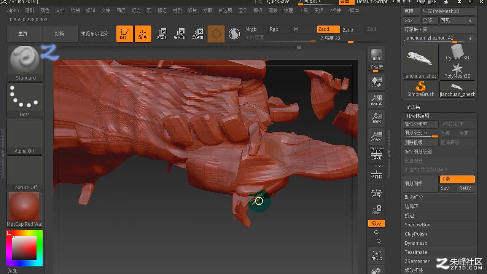Open the 颜色 color menu

coord(45,10)
